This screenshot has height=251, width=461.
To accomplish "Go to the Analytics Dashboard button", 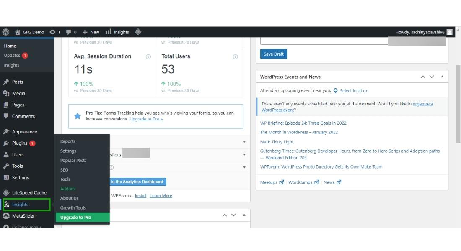I will click(x=137, y=182).
